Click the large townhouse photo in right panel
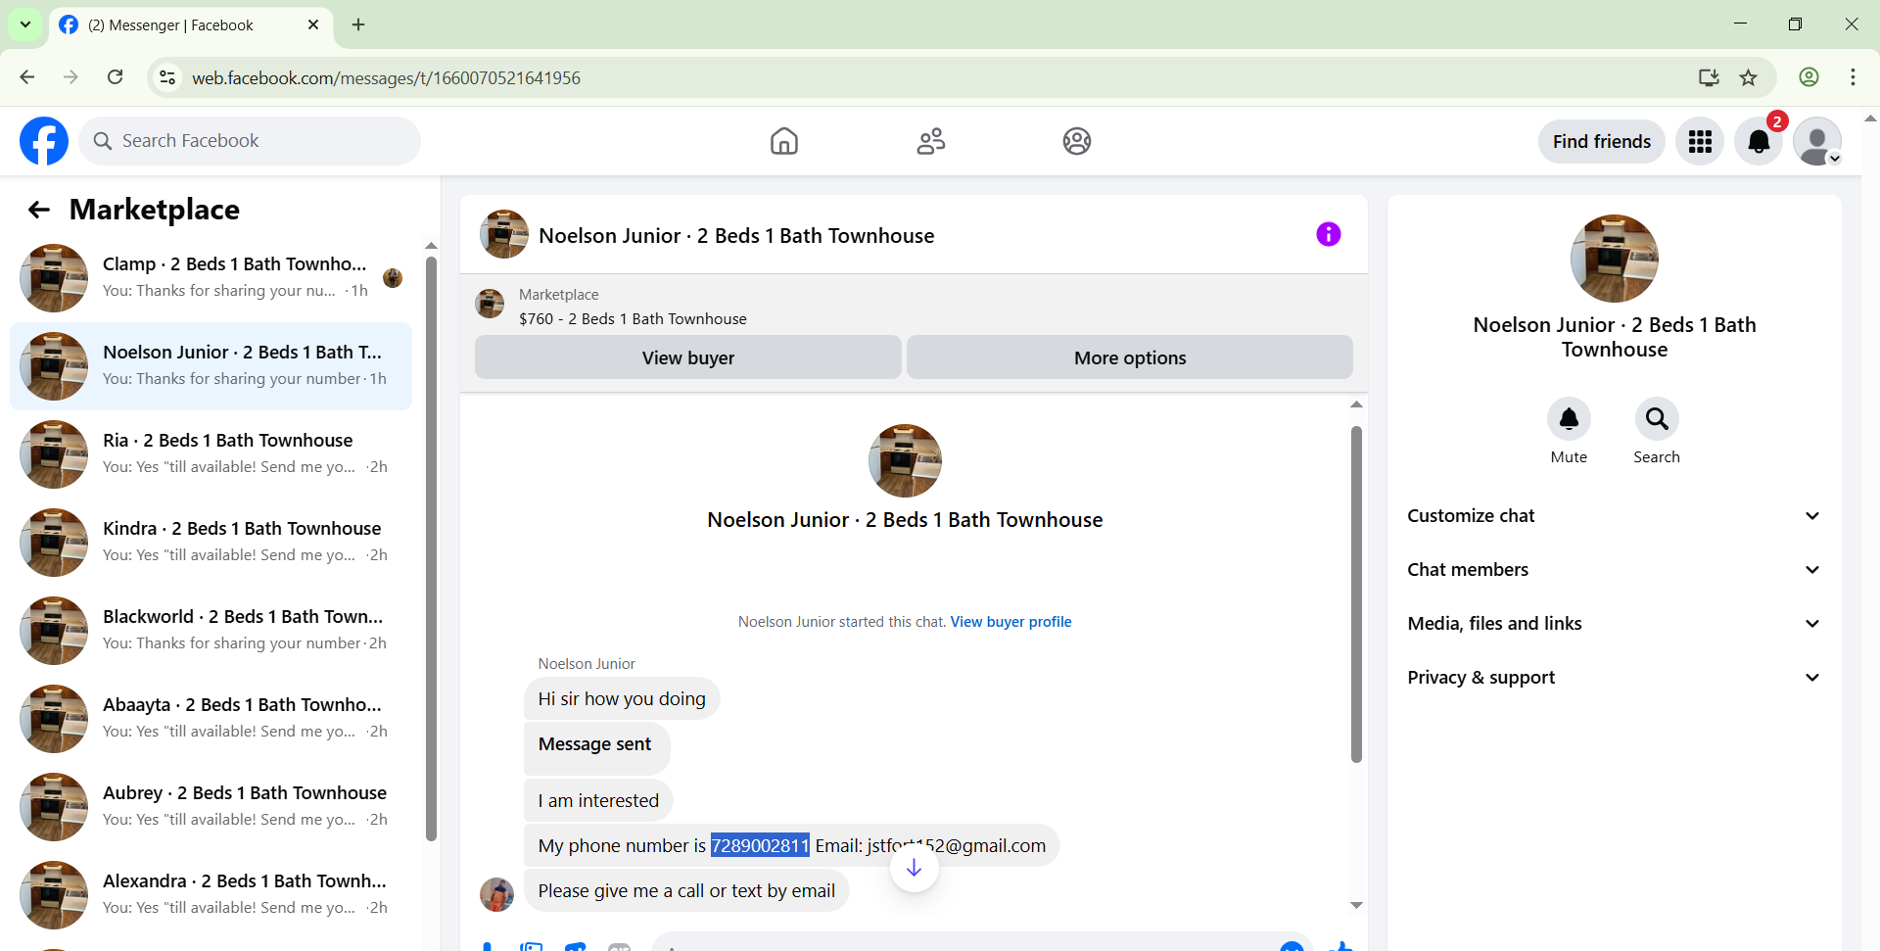1880x951 pixels. [x=1615, y=259]
